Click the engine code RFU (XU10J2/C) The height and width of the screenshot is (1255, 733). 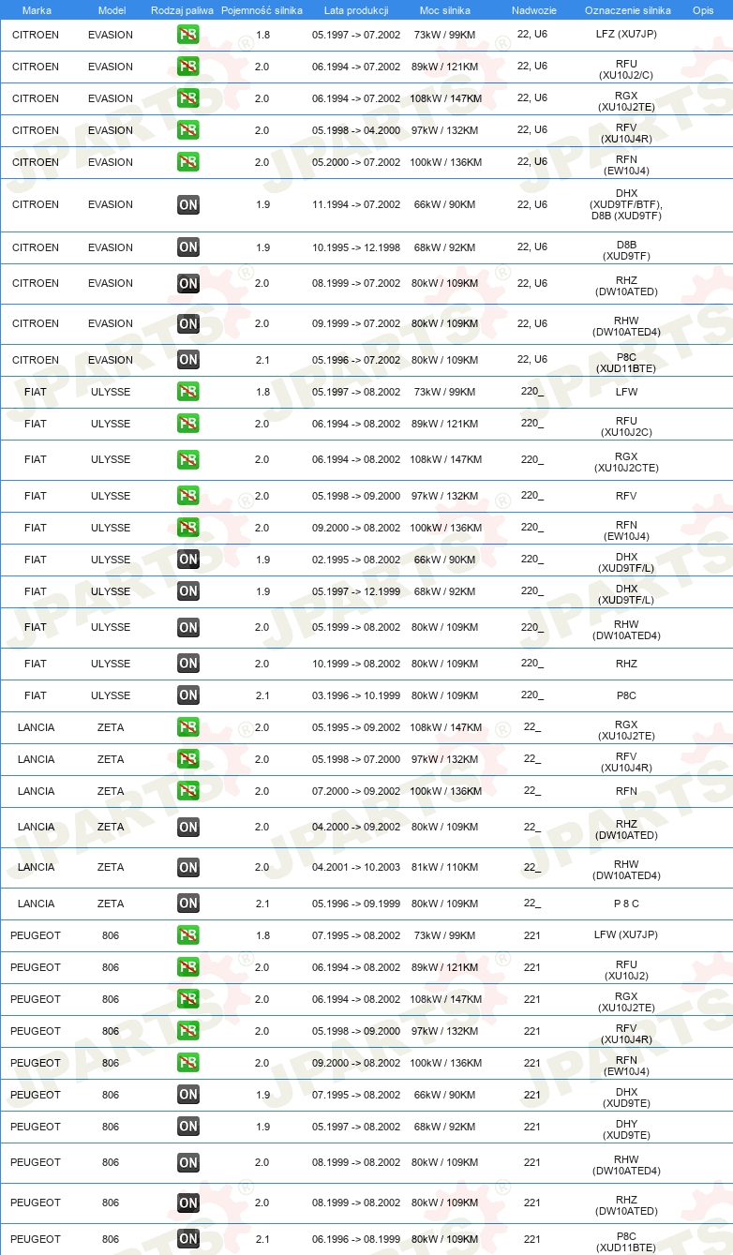[627, 69]
